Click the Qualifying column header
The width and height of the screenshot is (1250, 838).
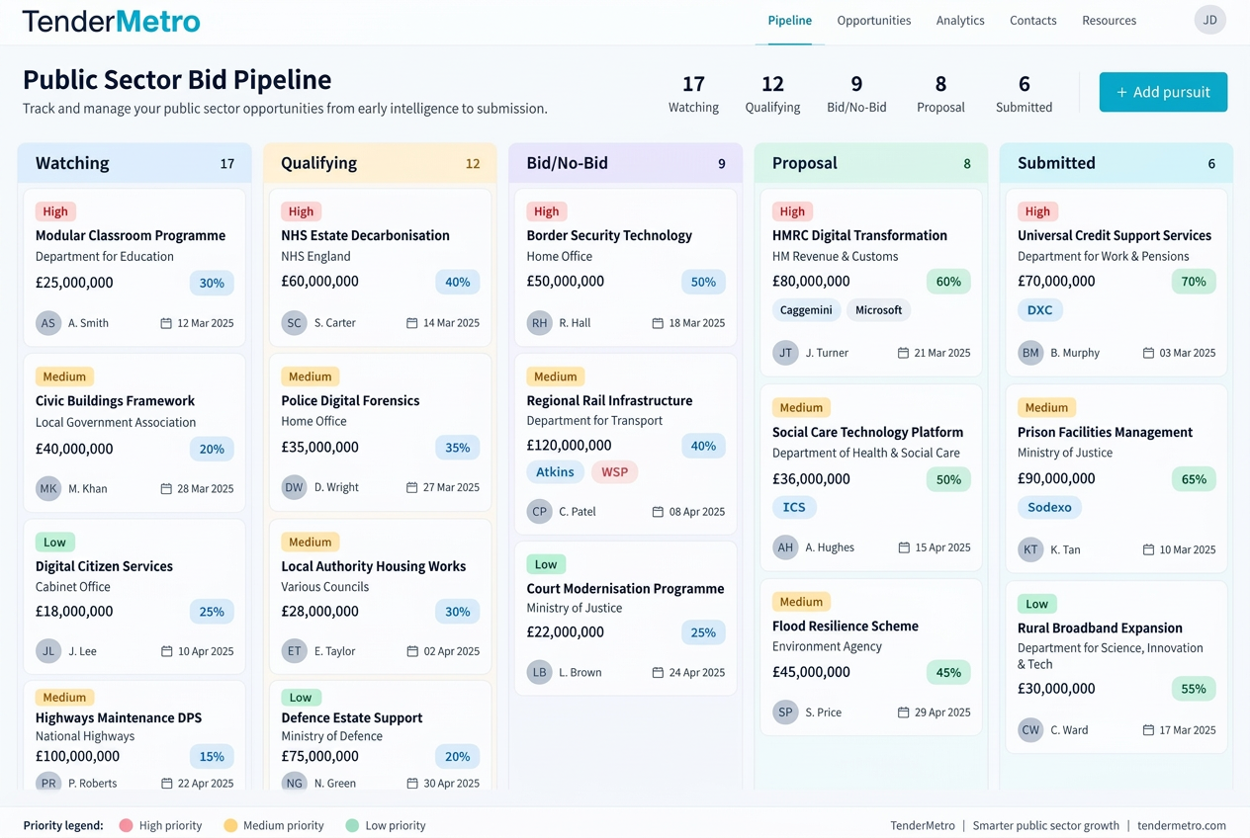[x=380, y=163]
